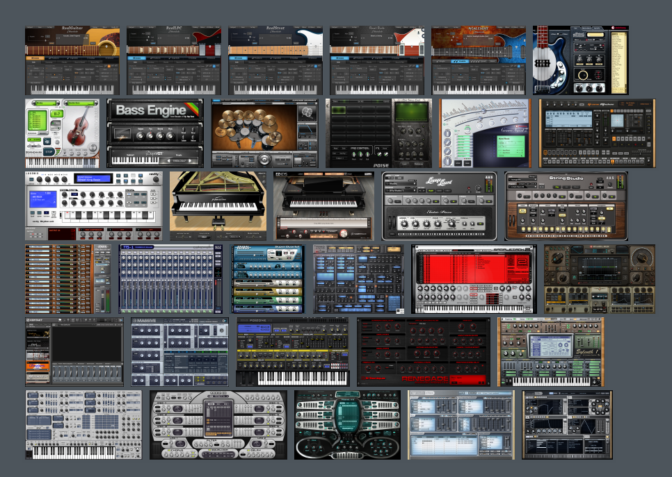This screenshot has height=477, width=672.
Task: Click the MASSIVE logo text
Action: (x=147, y=320)
